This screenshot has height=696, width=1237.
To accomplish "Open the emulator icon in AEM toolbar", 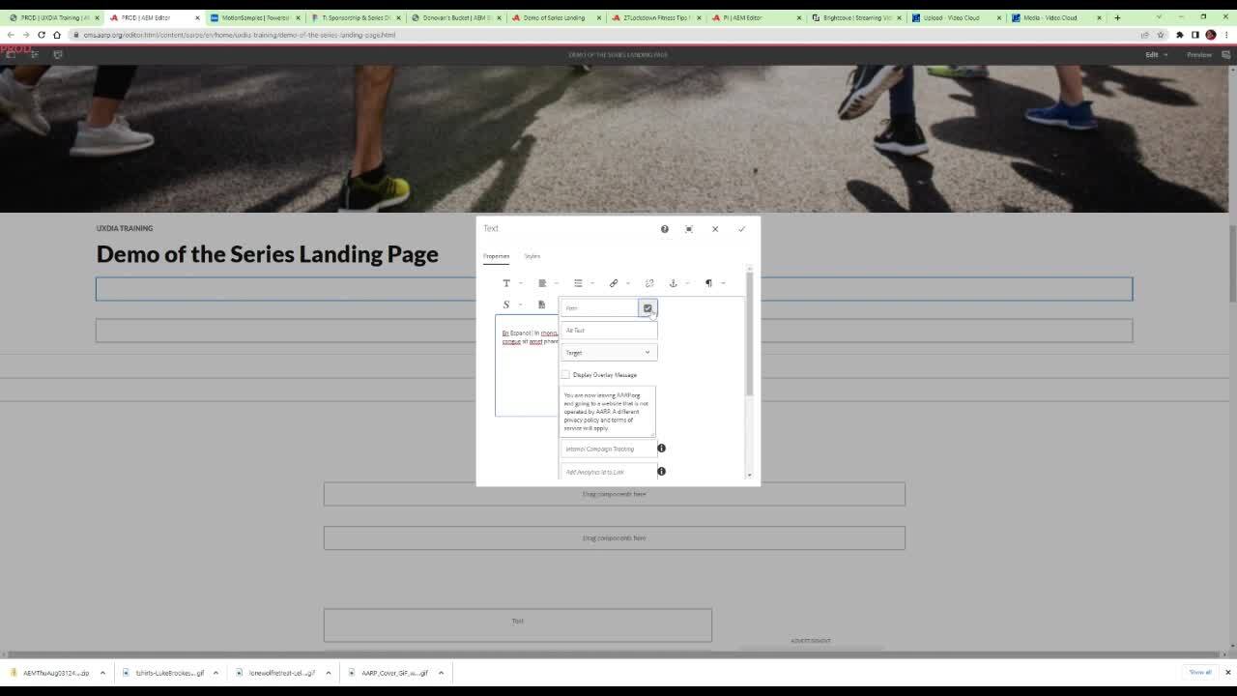I will (58, 55).
